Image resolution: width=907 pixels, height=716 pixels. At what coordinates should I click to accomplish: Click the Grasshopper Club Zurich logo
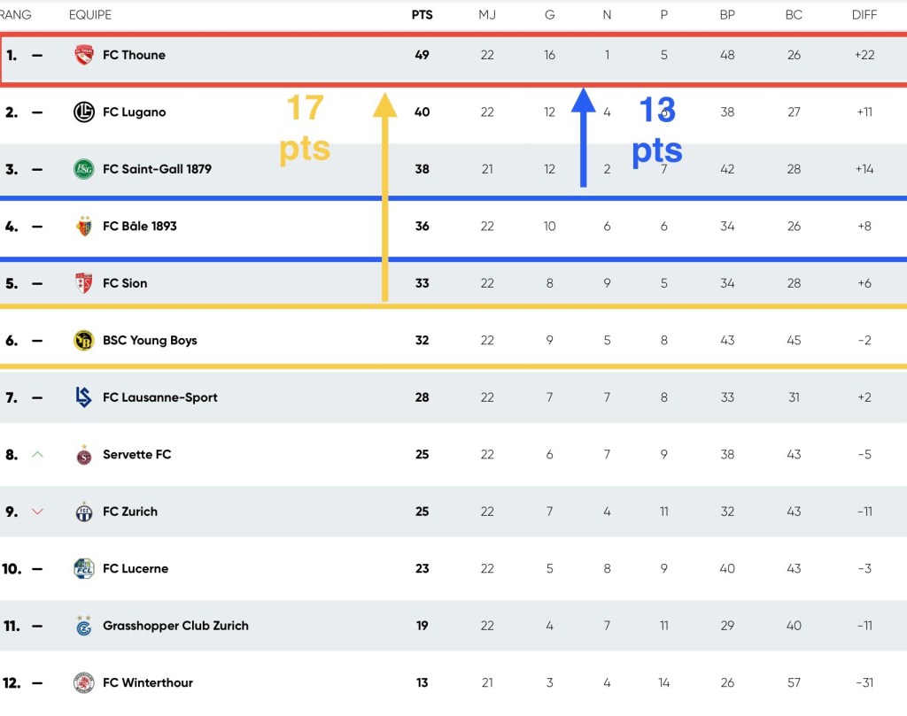(x=84, y=626)
